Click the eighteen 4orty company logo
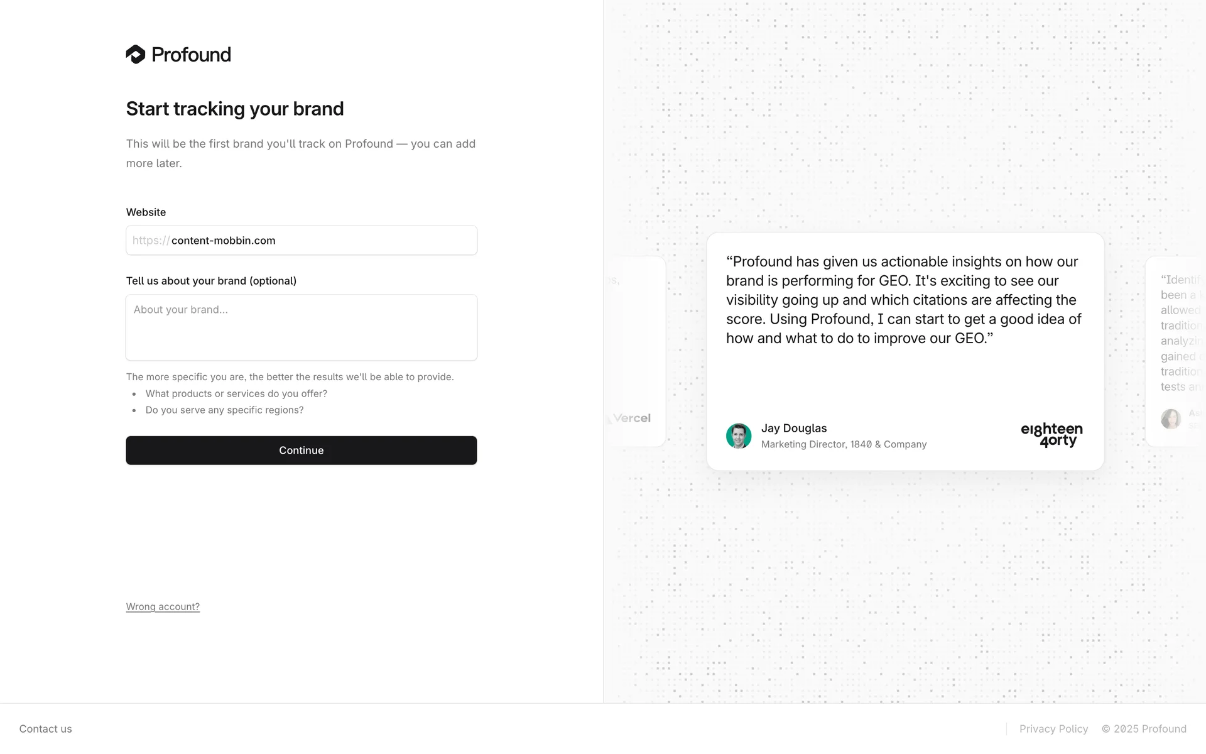This screenshot has width=1206, height=754. pos(1051,435)
